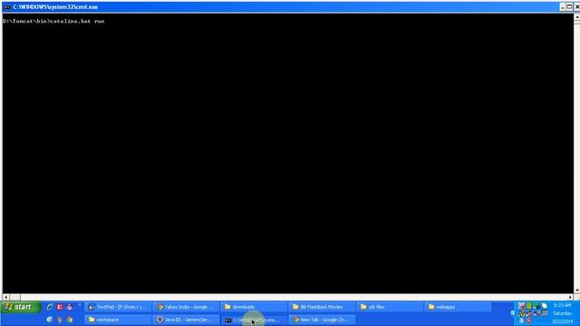Viewport: 580px width, 326px height.
Task: Click scroll up arrow of vertical scrollbar
Action: 576,17
